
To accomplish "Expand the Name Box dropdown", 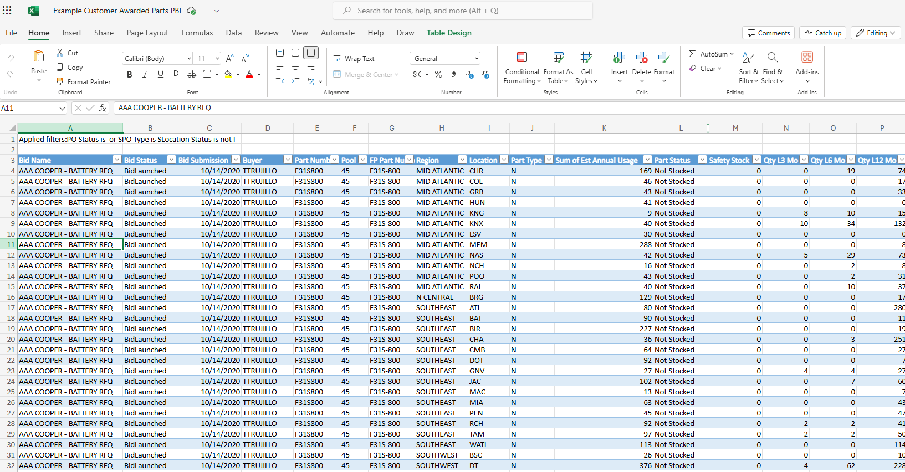I will click(x=62, y=108).
